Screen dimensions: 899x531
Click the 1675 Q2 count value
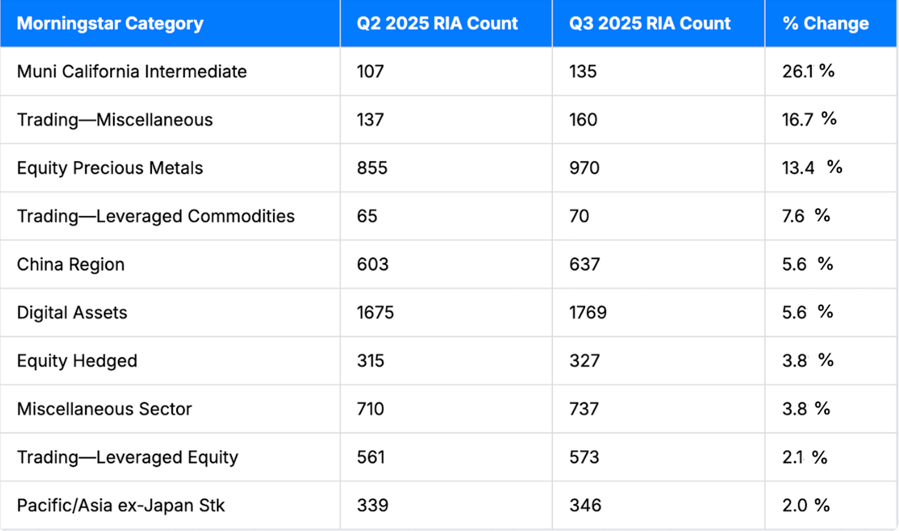pyautogui.click(x=375, y=312)
